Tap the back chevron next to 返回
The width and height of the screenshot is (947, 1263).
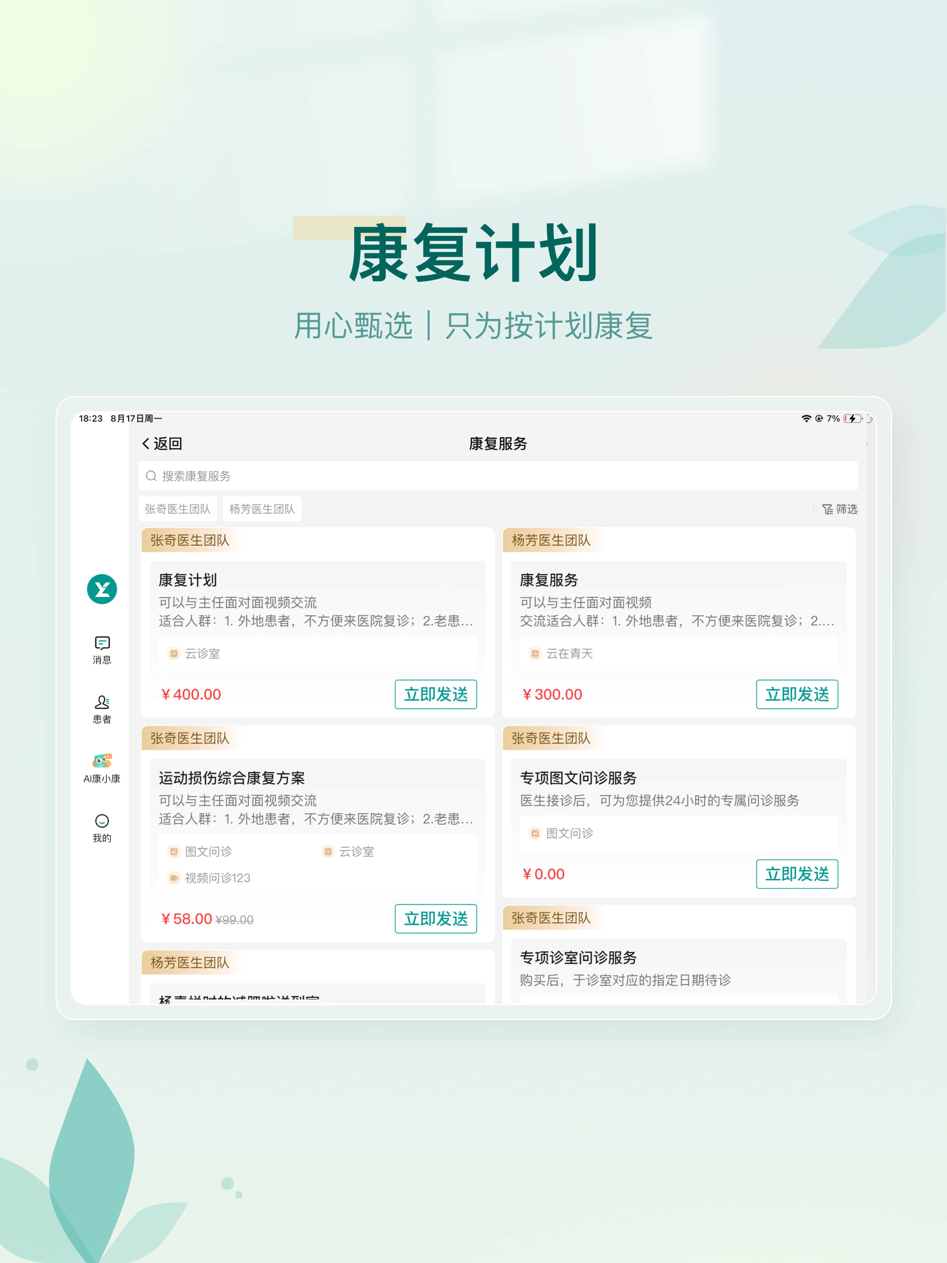[x=146, y=444]
